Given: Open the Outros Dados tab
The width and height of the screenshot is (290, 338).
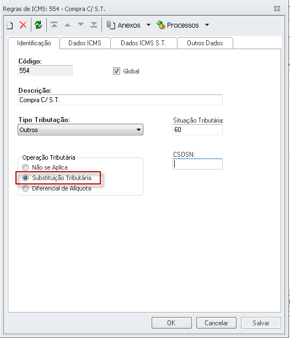Looking at the screenshot, I should coord(205,43).
